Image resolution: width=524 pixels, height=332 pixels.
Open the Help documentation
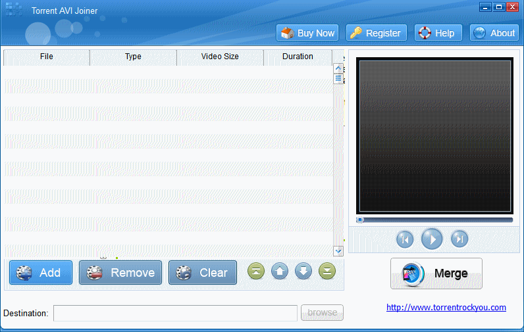tap(437, 33)
